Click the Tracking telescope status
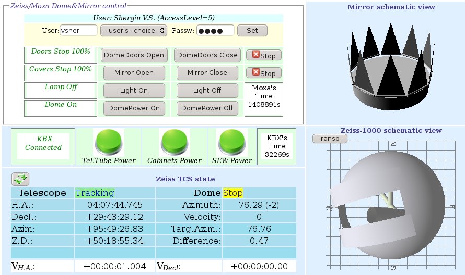This screenshot has width=465, height=275. coord(95,193)
